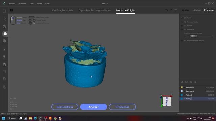Switch to Verificação rápida tab
This screenshot has height=121, width=216.
tap(62, 10)
